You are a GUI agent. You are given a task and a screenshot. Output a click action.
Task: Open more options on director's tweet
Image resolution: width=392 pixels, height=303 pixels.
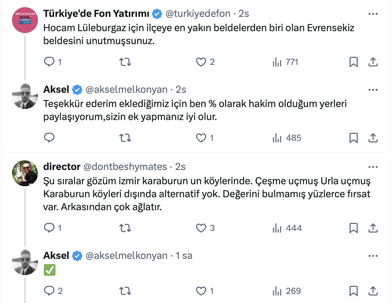point(373,167)
